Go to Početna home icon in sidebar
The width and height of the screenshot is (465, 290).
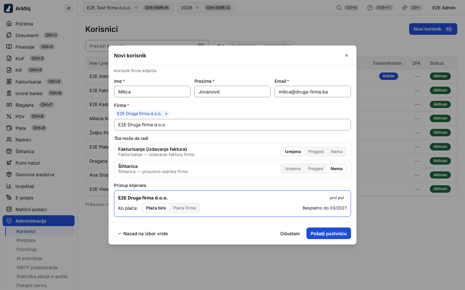coord(9,24)
